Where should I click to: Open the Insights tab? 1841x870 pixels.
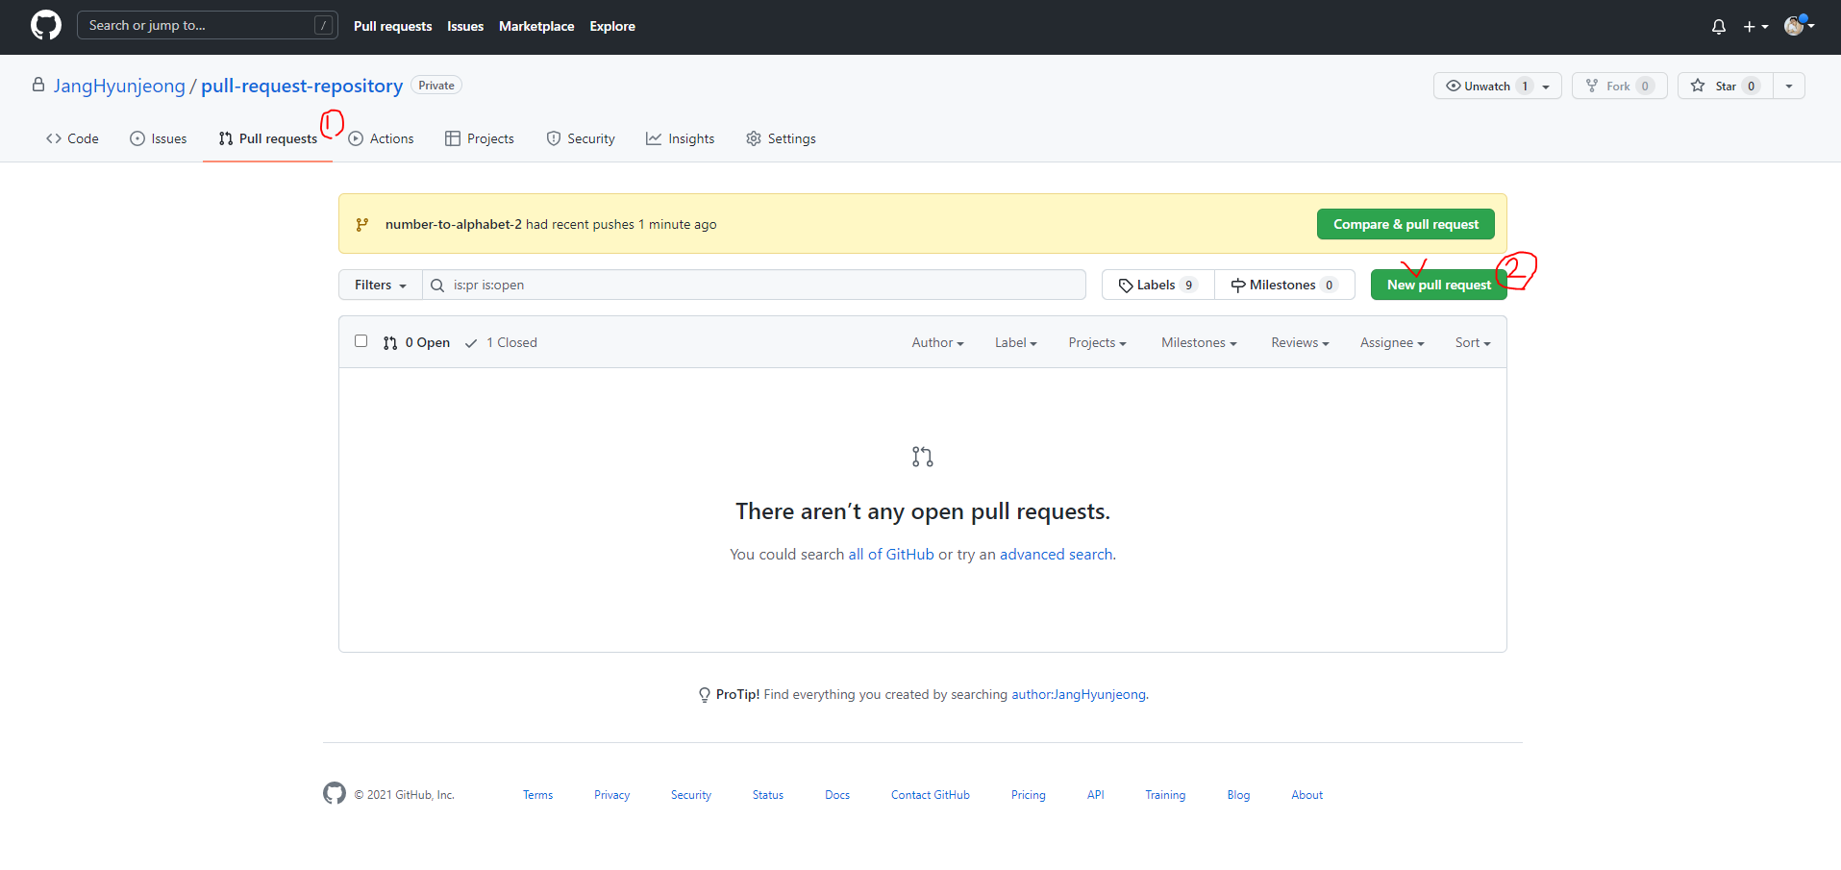tap(681, 138)
